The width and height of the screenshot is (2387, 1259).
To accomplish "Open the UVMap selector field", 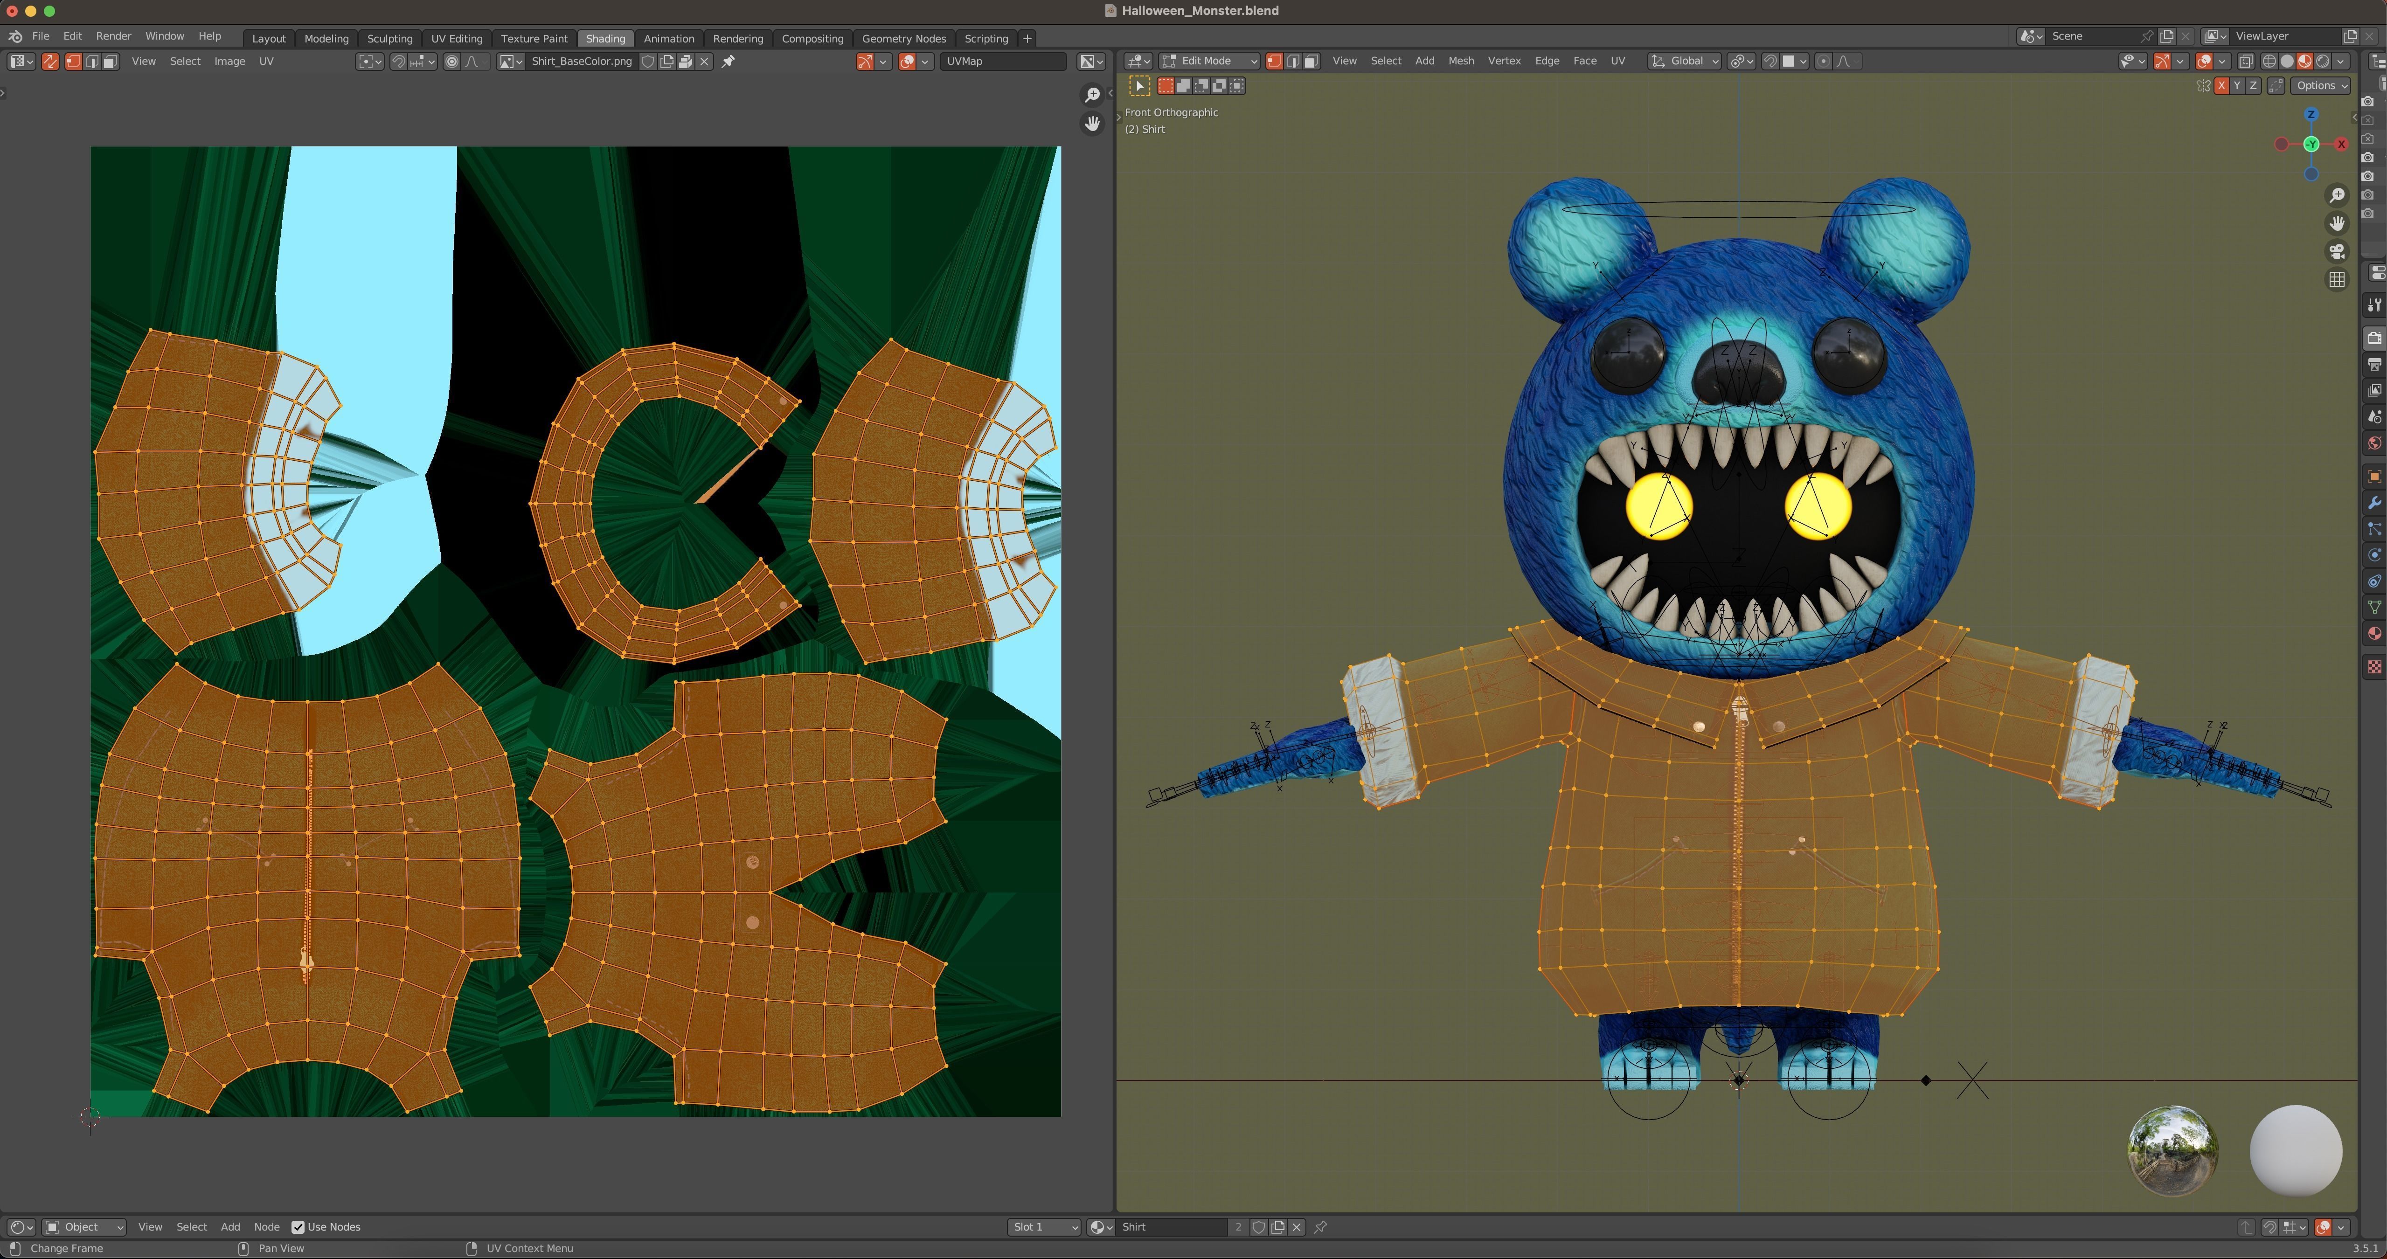I will click(x=1003, y=61).
